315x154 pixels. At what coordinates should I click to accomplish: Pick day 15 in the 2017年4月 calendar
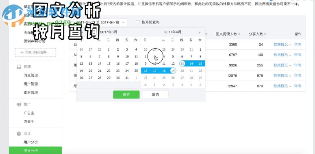(200, 64)
